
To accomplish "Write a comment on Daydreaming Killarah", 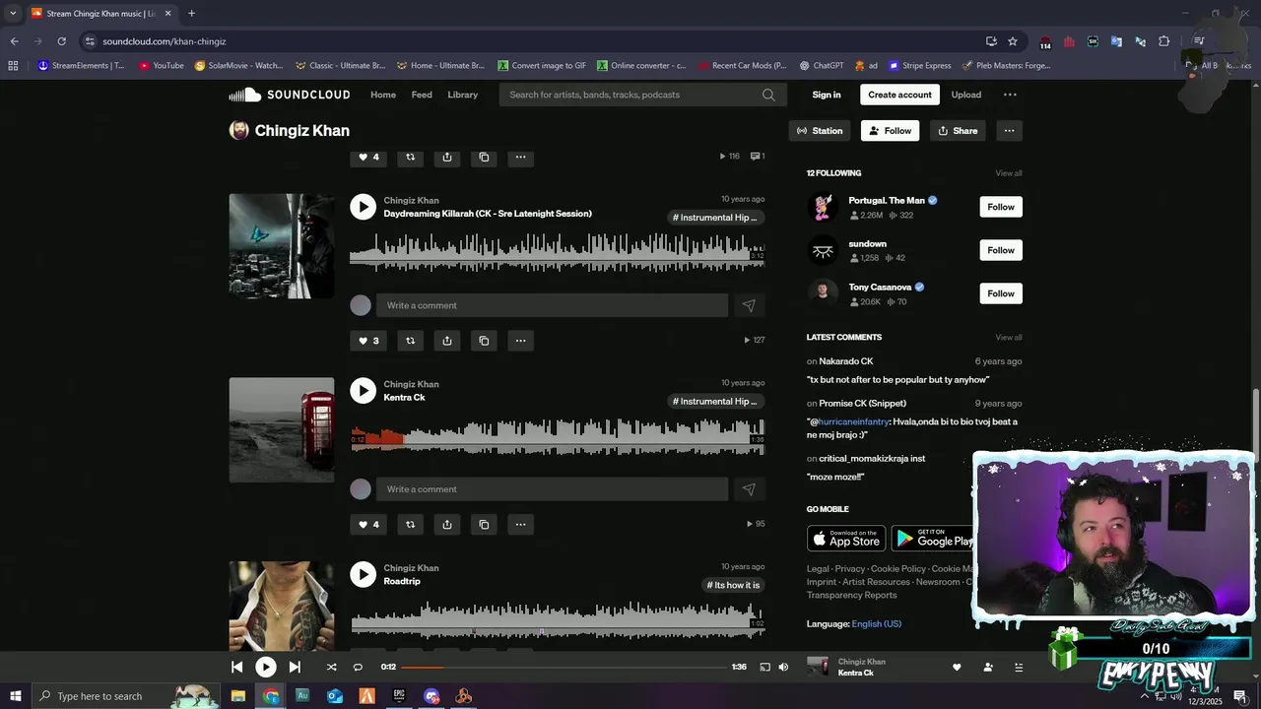I will (x=552, y=305).
